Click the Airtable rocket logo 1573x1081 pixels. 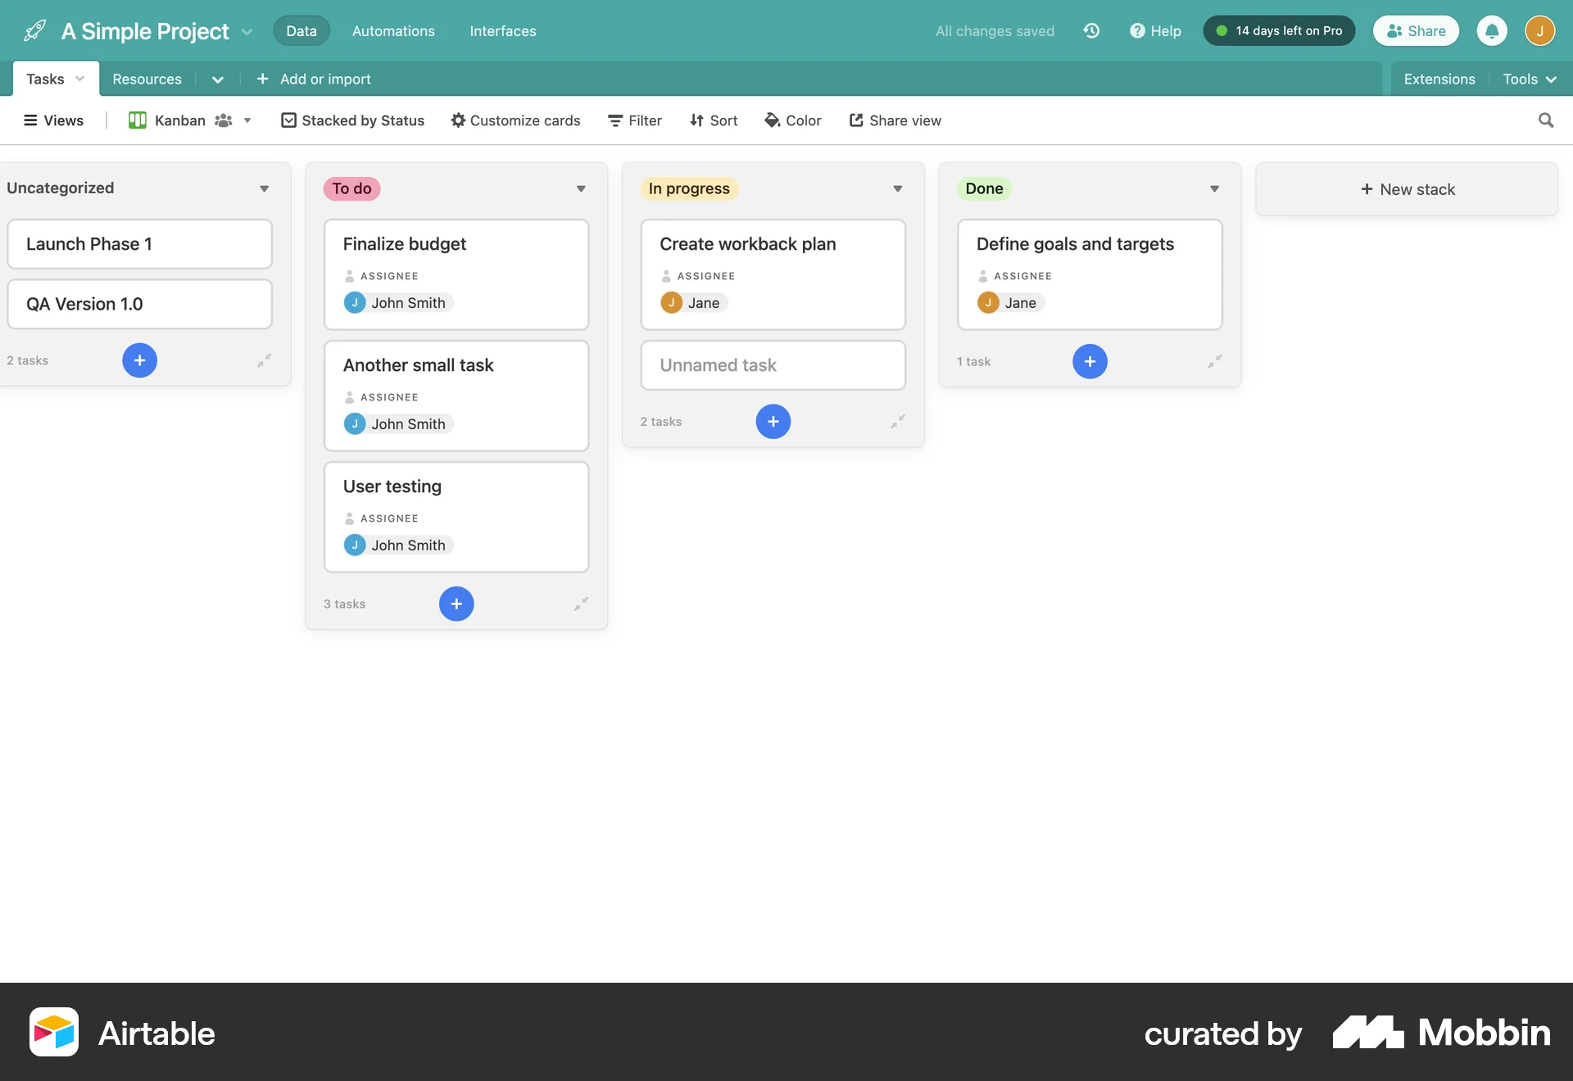(33, 30)
